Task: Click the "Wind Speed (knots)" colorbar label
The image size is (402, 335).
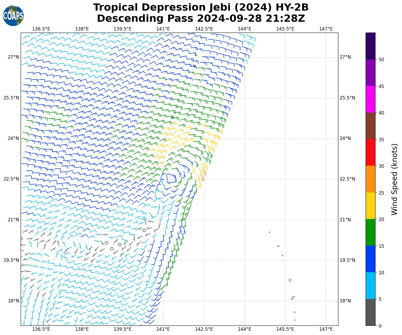Action: pos(395,179)
